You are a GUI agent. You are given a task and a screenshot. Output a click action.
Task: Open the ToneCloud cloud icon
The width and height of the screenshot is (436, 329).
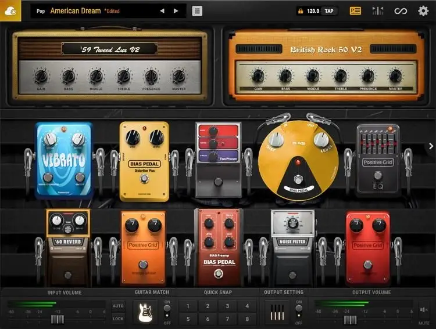click(10, 10)
